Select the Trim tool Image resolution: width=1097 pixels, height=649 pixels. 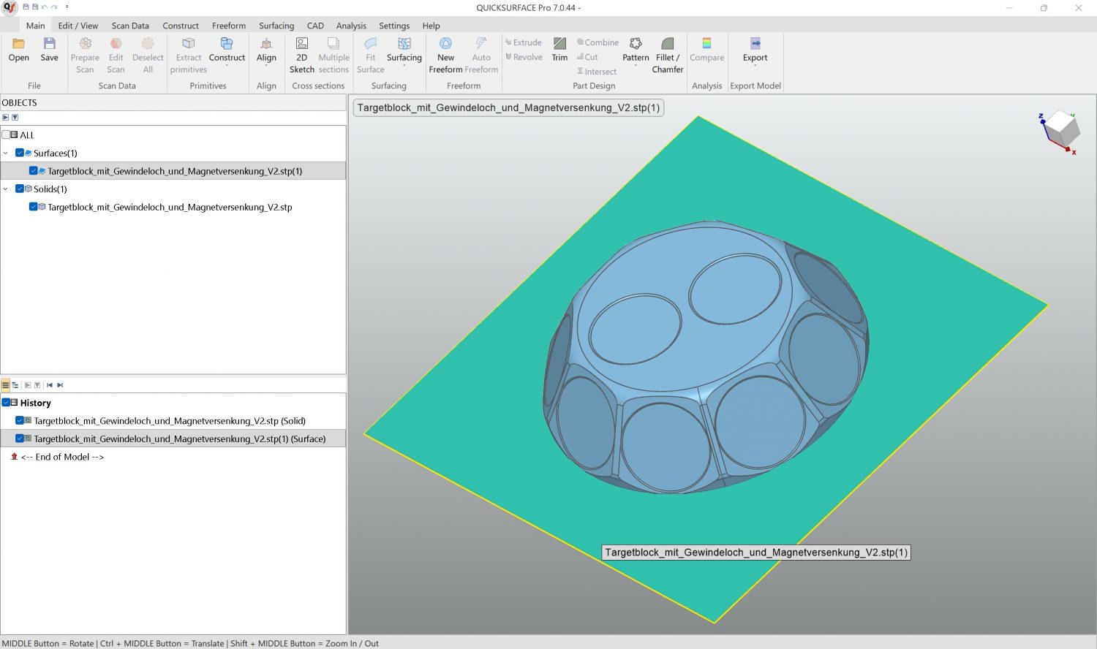(559, 50)
